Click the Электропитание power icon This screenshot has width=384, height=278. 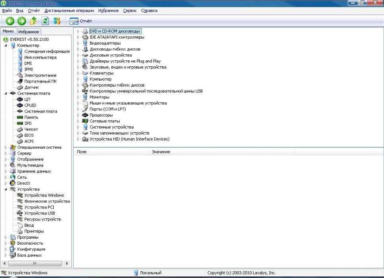20,75
